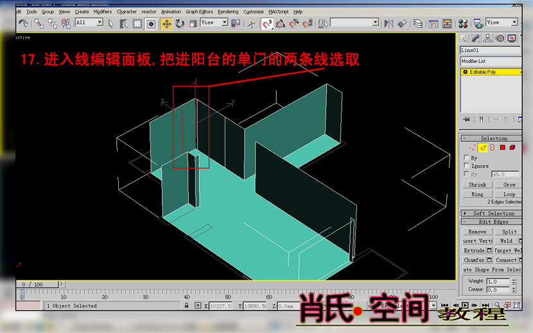Open the Tools menu

pos(31,12)
